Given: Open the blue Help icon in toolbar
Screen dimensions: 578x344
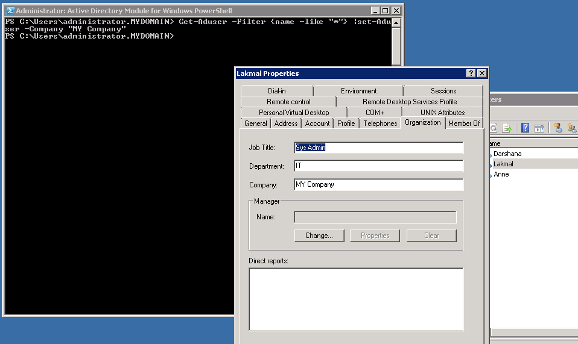Looking at the screenshot, I should tap(526, 128).
